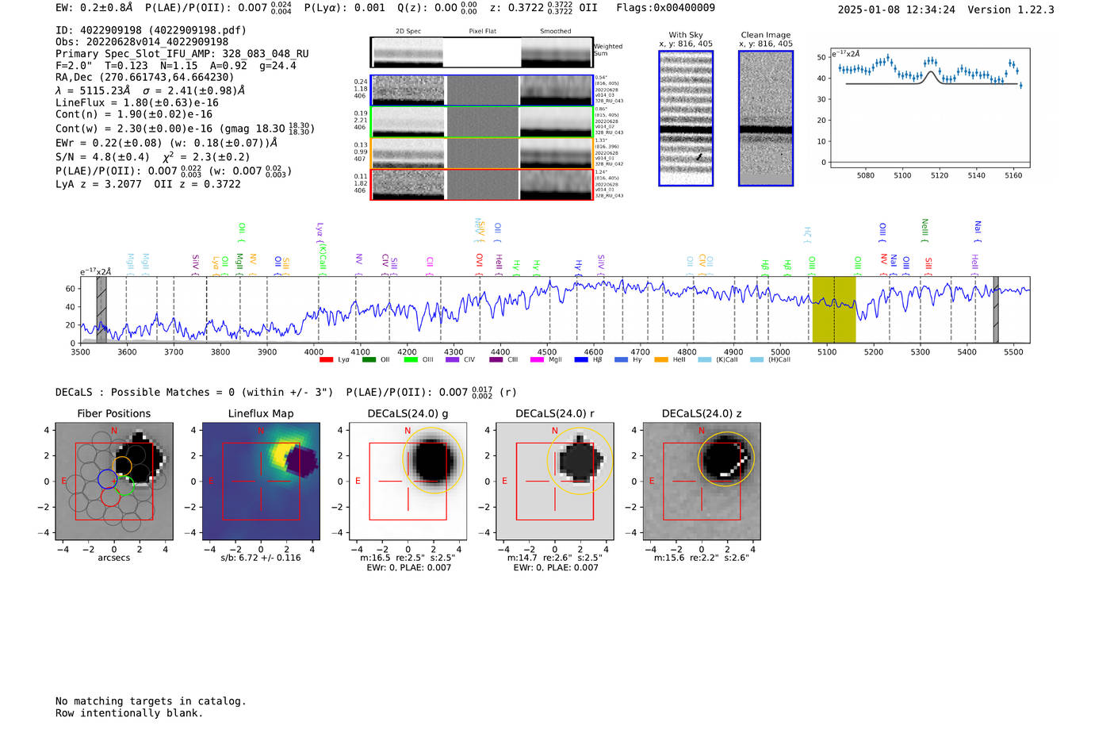The image size is (1110, 756).
Task: Click the '2D Spec' column header
Action: [x=408, y=32]
